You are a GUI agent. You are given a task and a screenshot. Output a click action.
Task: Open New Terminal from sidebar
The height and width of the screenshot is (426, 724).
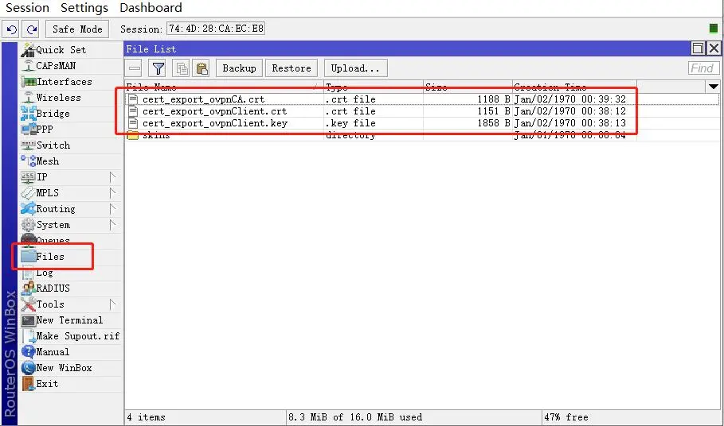click(69, 320)
